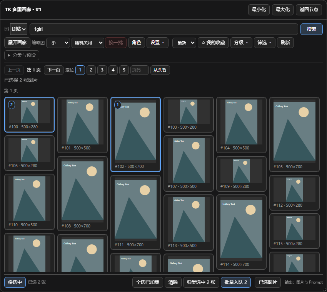
Task: Click the image icon beside the D站 selector
Action: pyautogui.click(x=7, y=29)
